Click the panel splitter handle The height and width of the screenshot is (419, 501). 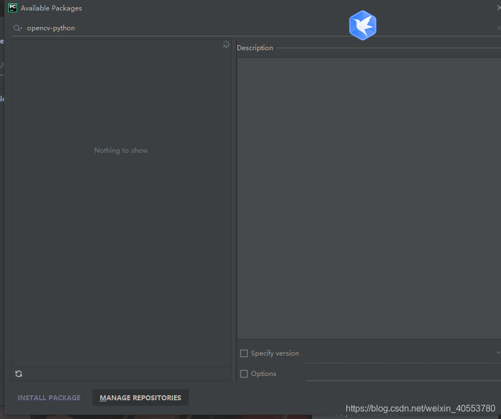pos(234,210)
